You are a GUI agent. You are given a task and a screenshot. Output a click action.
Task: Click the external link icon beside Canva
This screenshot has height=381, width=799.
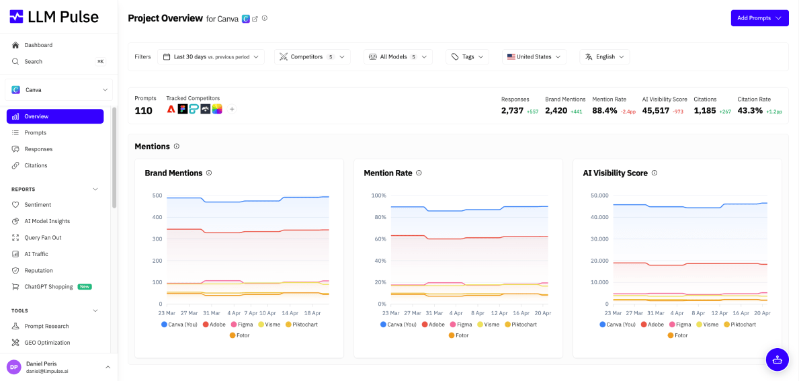[255, 19]
